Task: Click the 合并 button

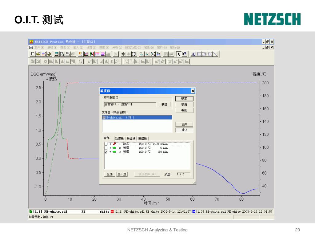Action: coord(184,124)
